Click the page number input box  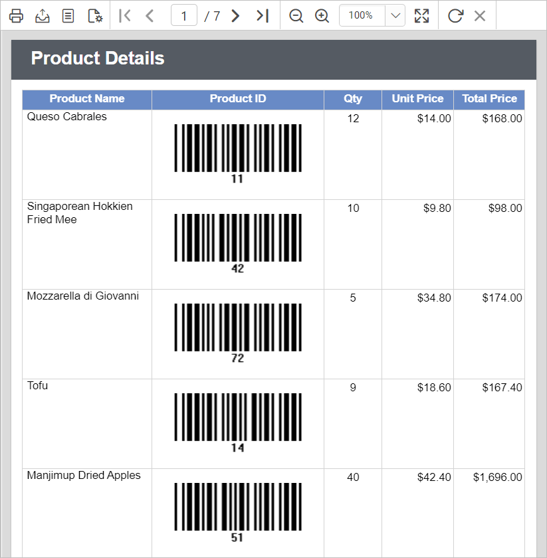coord(183,15)
